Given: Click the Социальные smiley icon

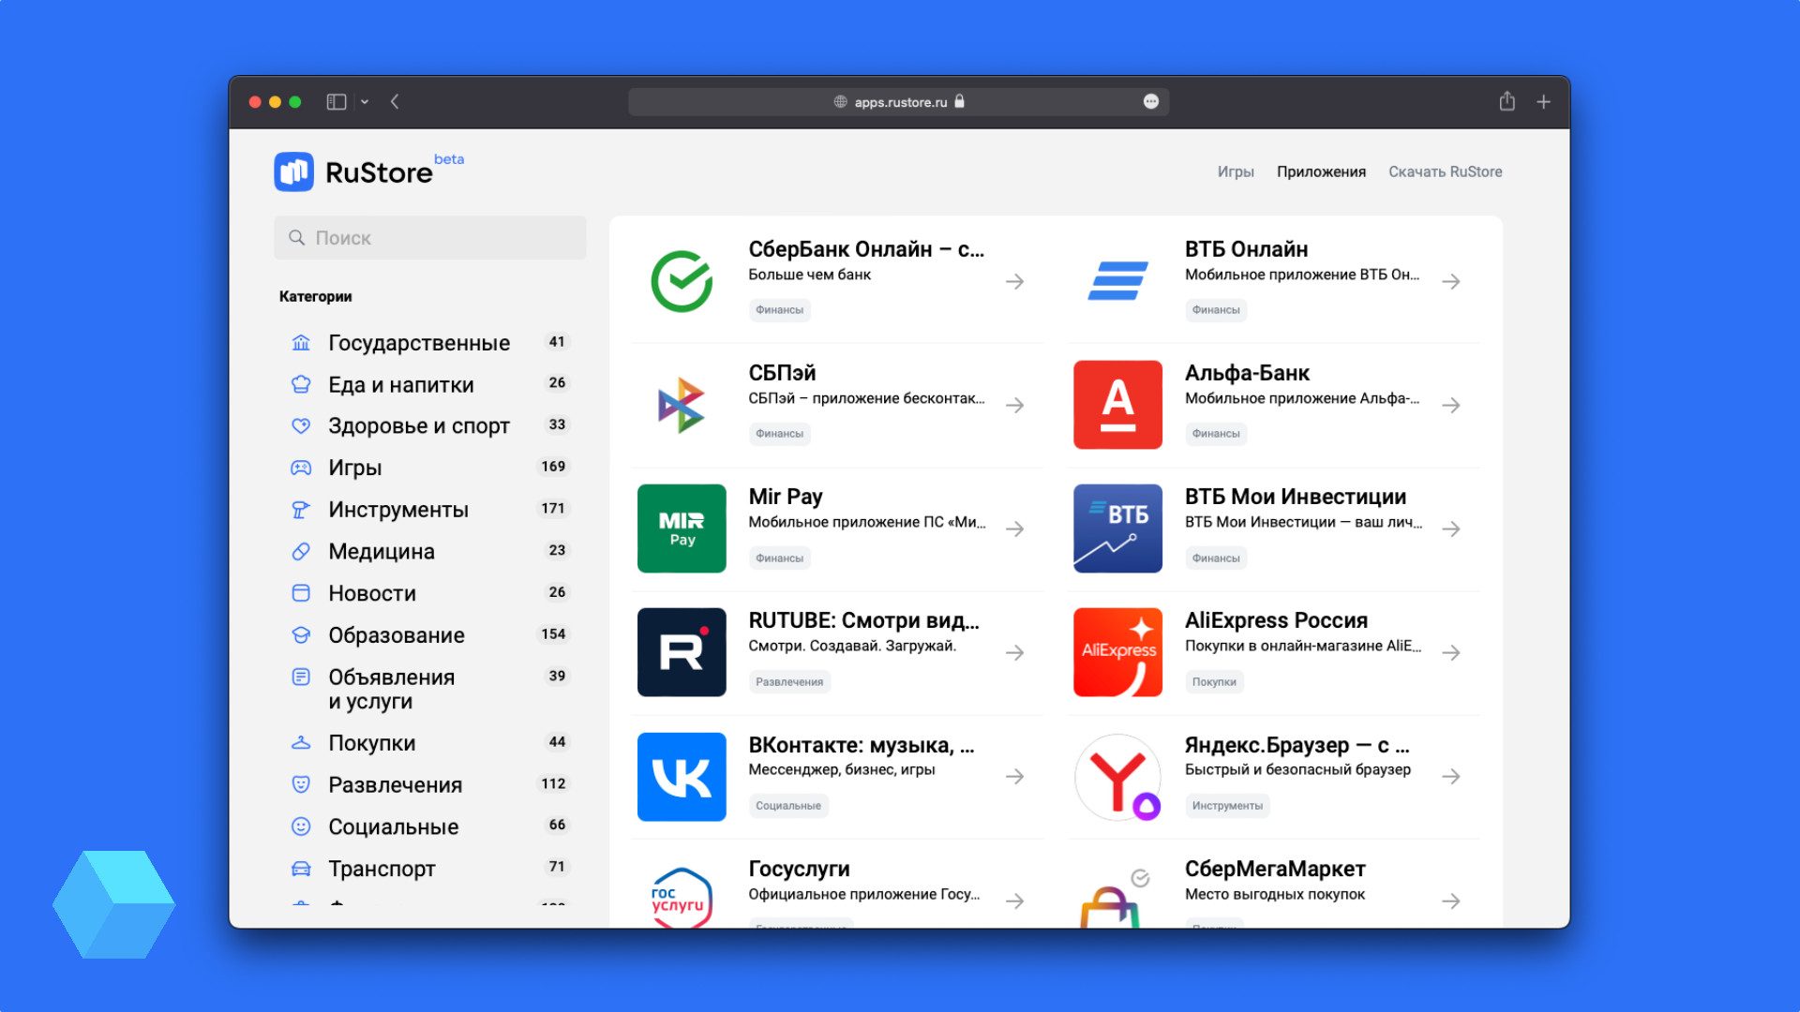Looking at the screenshot, I should pyautogui.click(x=301, y=826).
